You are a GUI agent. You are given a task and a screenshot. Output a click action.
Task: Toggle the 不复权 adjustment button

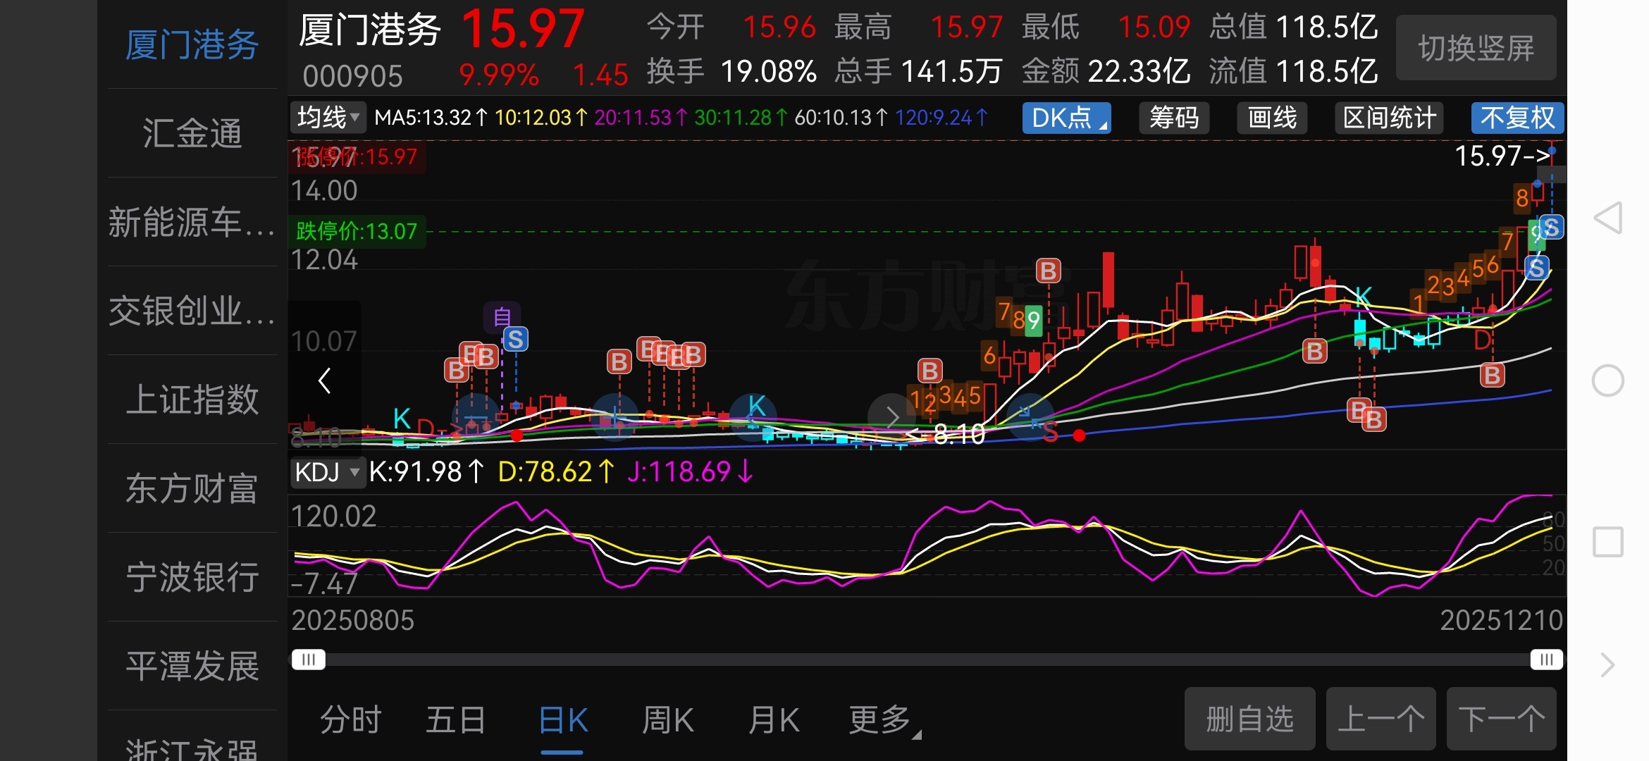[x=1517, y=118]
